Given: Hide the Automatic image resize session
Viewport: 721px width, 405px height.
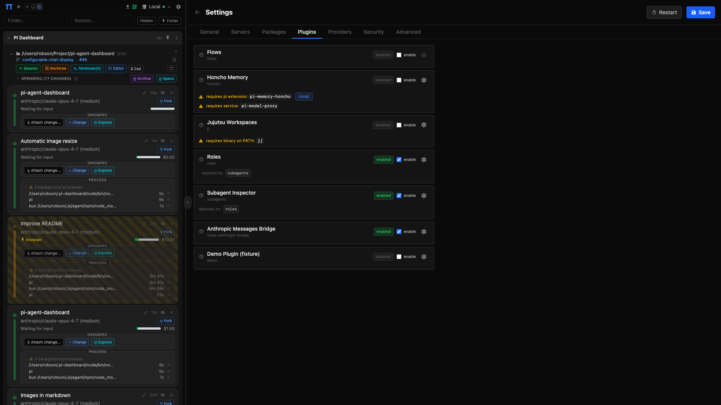Looking at the screenshot, I should [x=163, y=141].
